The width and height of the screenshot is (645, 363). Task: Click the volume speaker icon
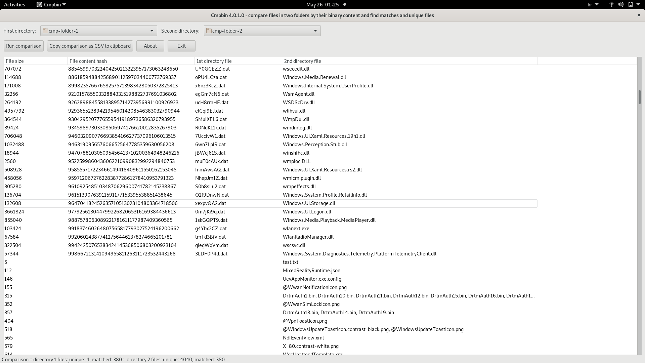click(621, 4)
